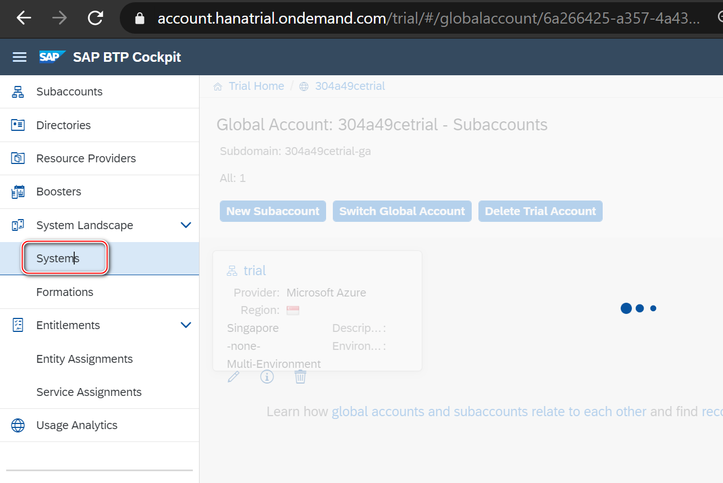Click the Trial Home house icon
This screenshot has height=483, width=723.
(x=218, y=86)
